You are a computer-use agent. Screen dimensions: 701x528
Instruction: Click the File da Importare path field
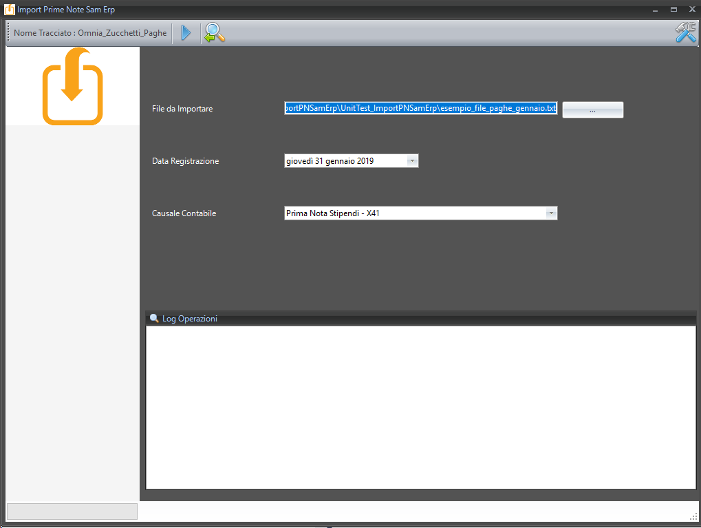(x=420, y=109)
